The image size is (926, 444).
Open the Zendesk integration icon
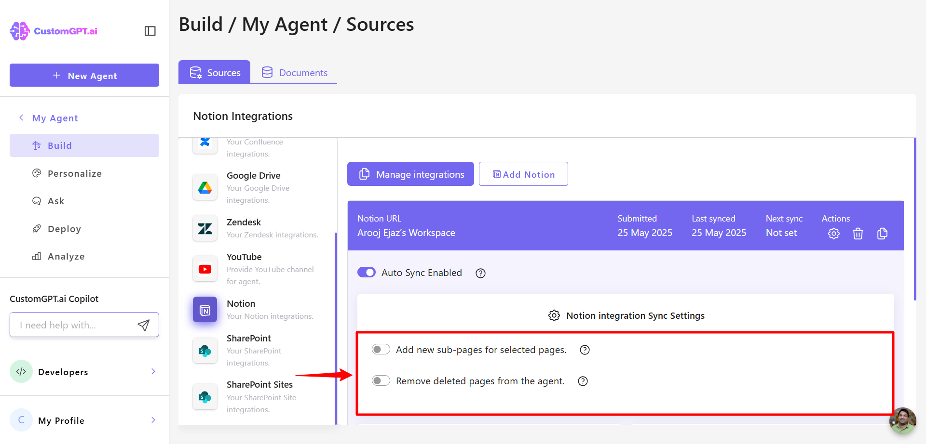click(x=205, y=228)
